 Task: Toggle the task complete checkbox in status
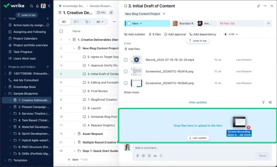(129, 23)
